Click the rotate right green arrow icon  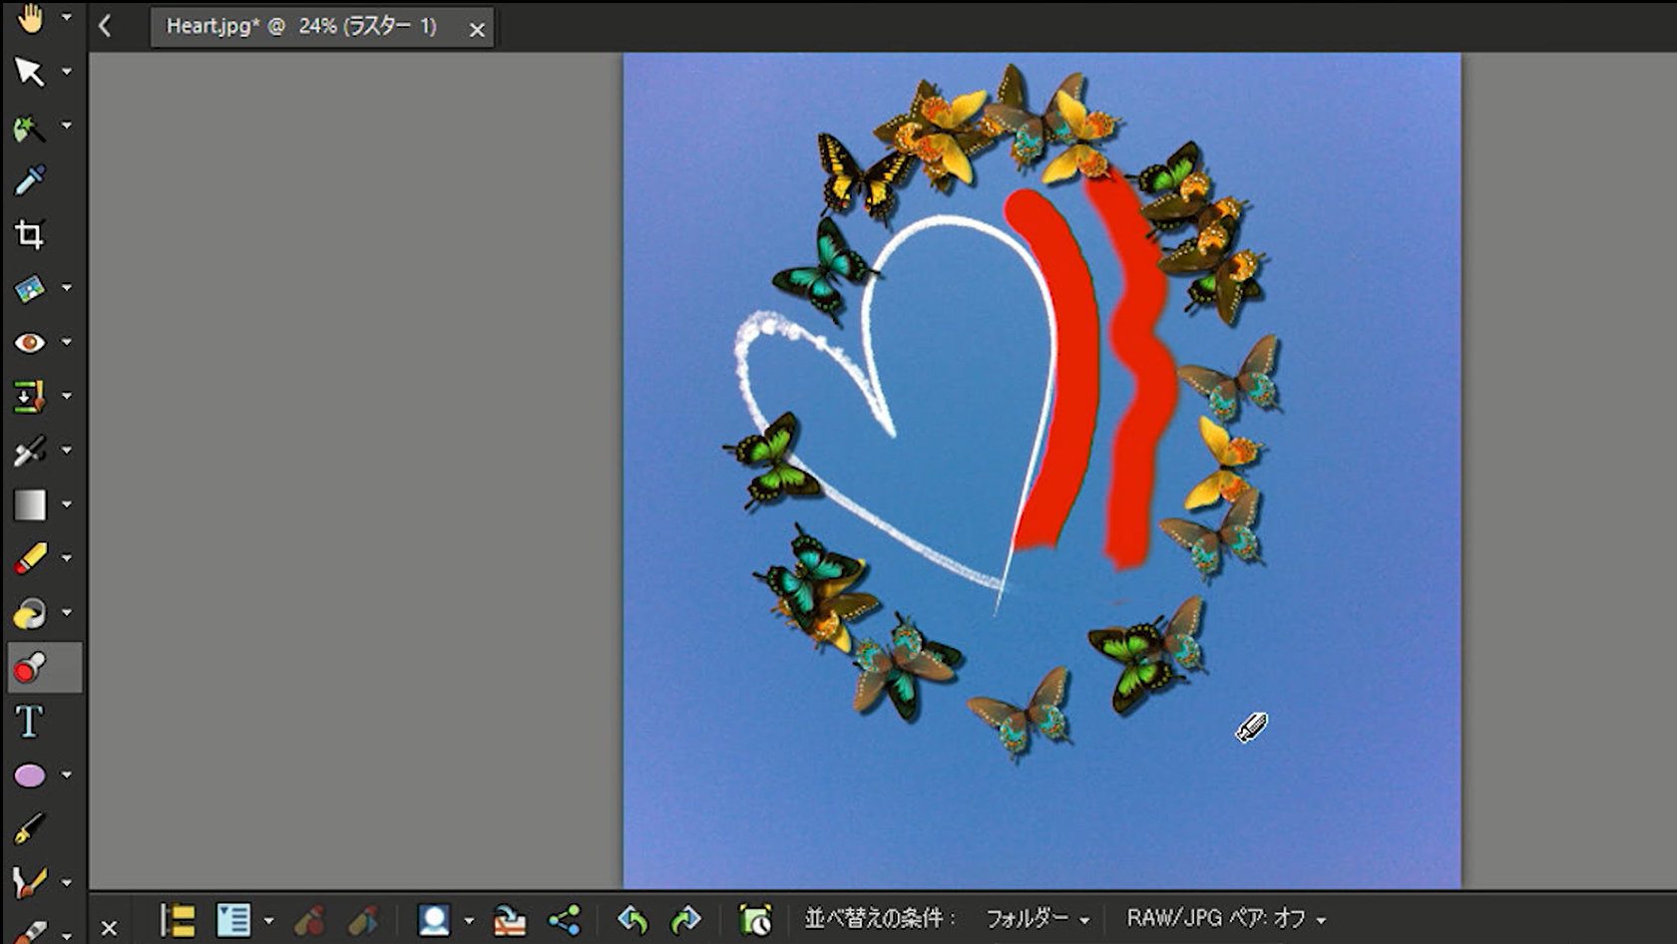click(685, 919)
